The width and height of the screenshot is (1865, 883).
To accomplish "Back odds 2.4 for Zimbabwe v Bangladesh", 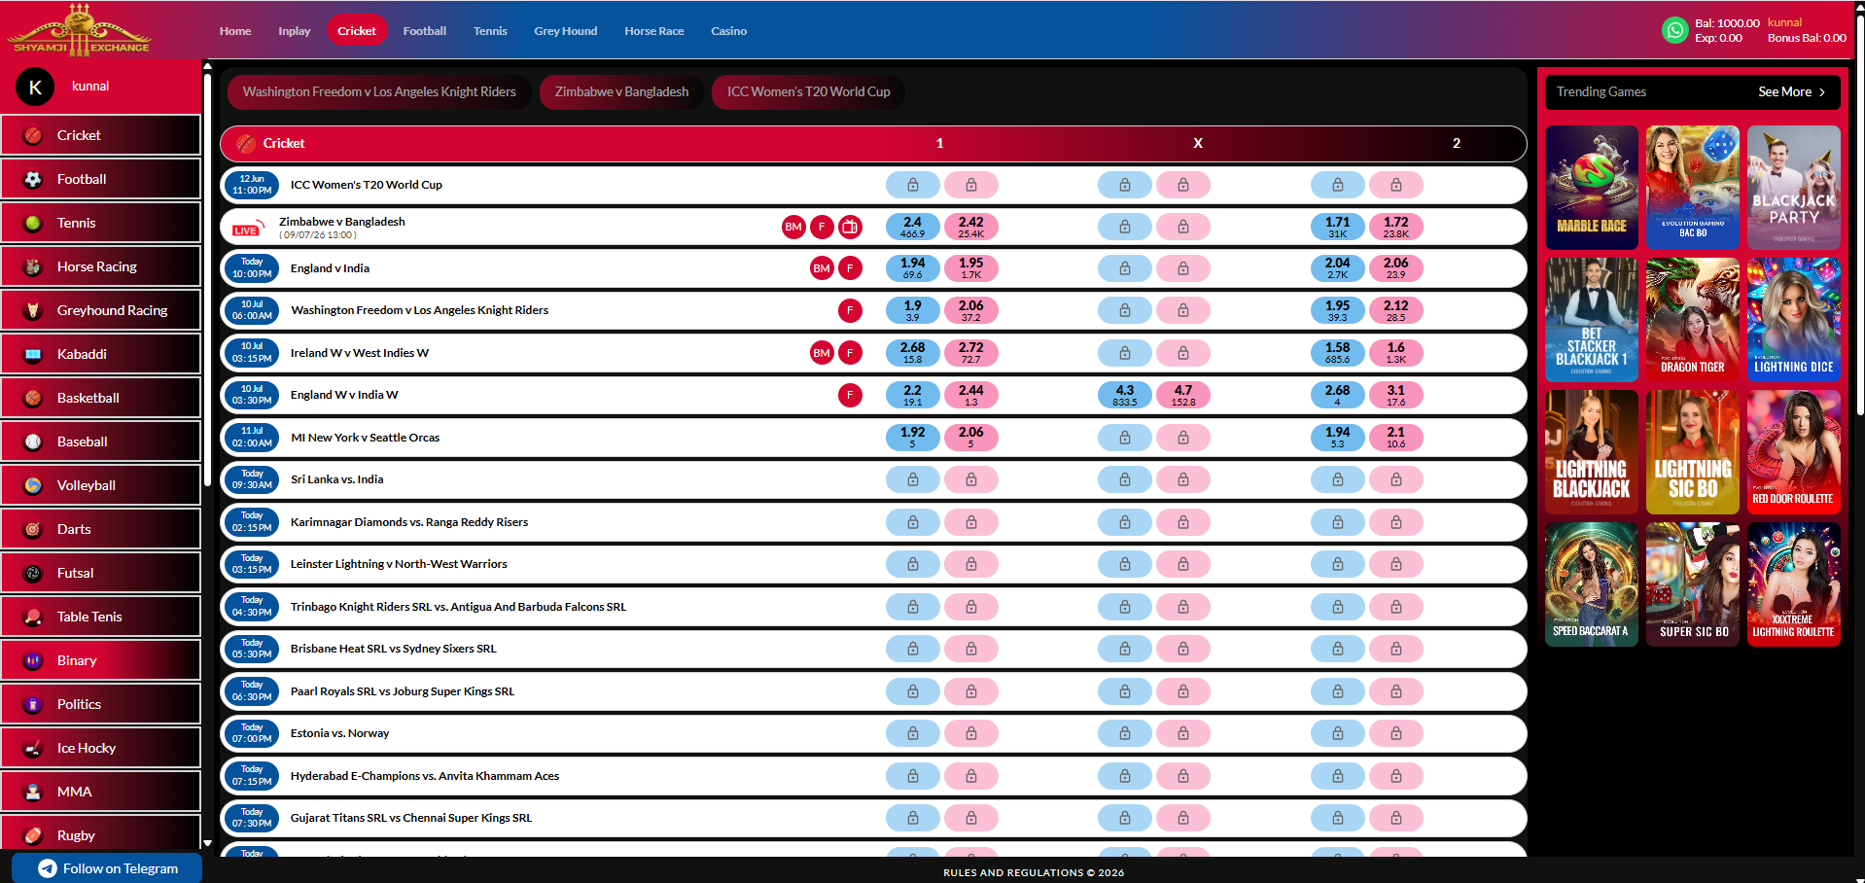I will click(913, 227).
